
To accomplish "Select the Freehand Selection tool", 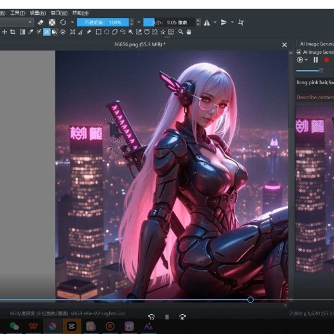I will [x=123, y=32].
